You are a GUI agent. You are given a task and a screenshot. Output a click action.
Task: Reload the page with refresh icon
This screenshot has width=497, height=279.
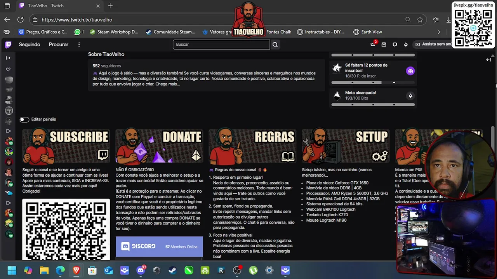pos(21,19)
